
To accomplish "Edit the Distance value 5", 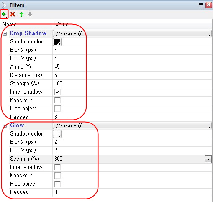I will (x=56, y=75).
